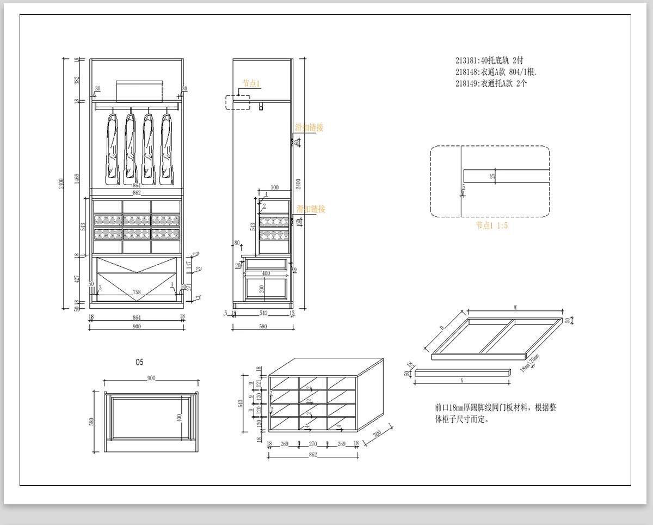Click the W label on the frame drawing
Screen dimensions: 653x525
click(514, 307)
